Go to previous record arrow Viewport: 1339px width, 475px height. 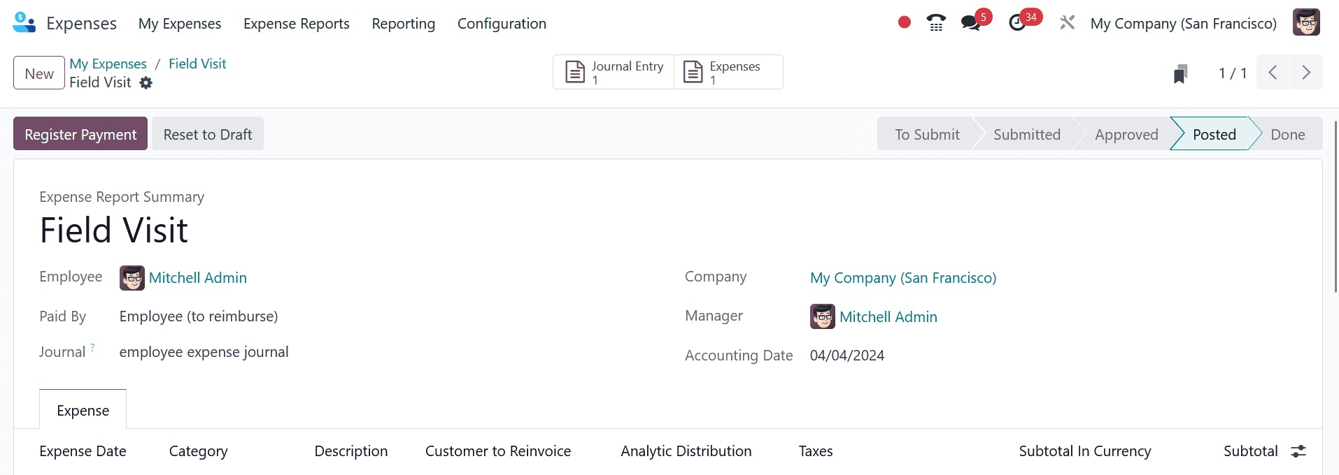pyautogui.click(x=1273, y=72)
